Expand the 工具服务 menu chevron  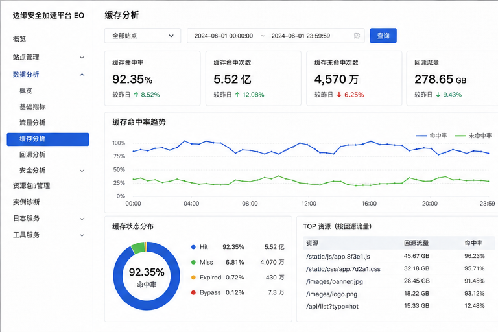82,235
